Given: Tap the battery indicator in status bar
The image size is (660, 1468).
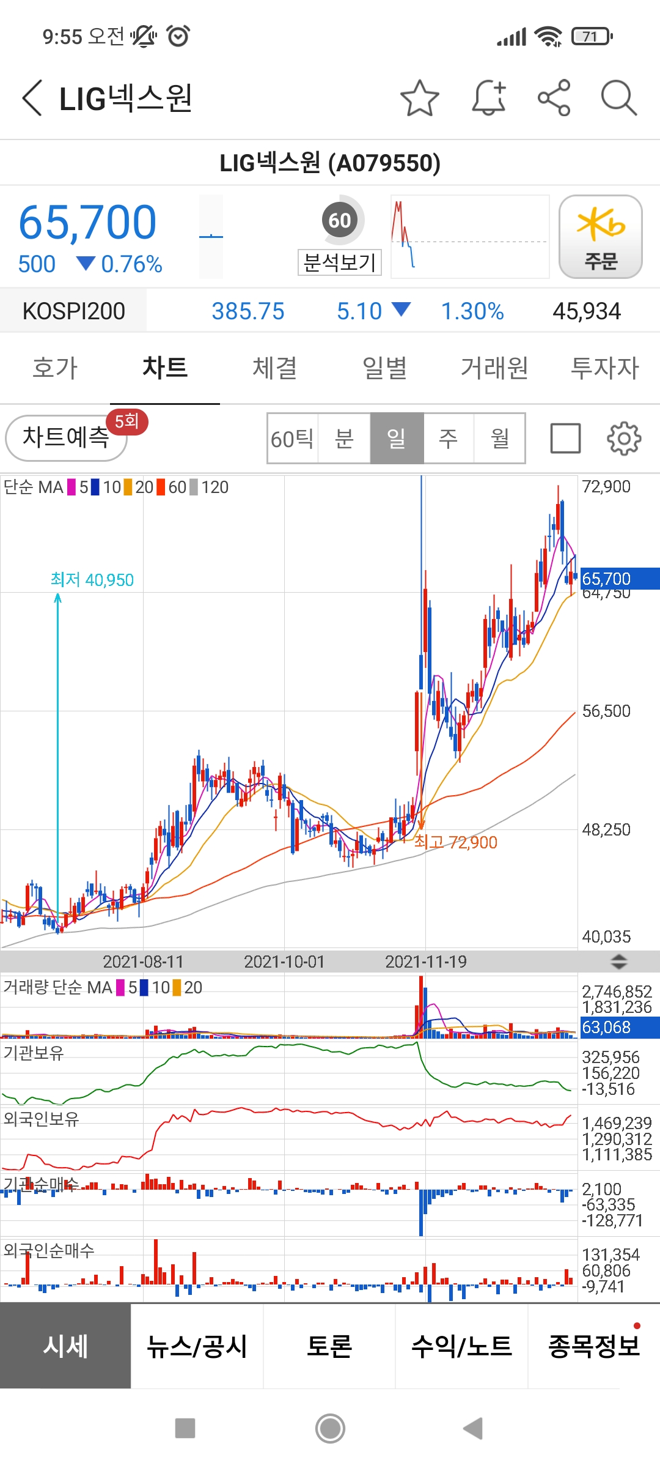Looking at the screenshot, I should point(592,37).
